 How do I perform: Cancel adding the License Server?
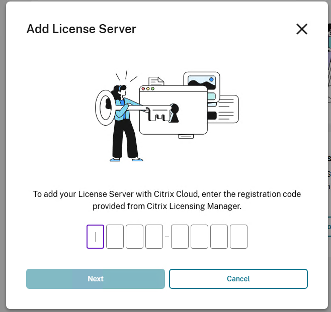(238, 279)
